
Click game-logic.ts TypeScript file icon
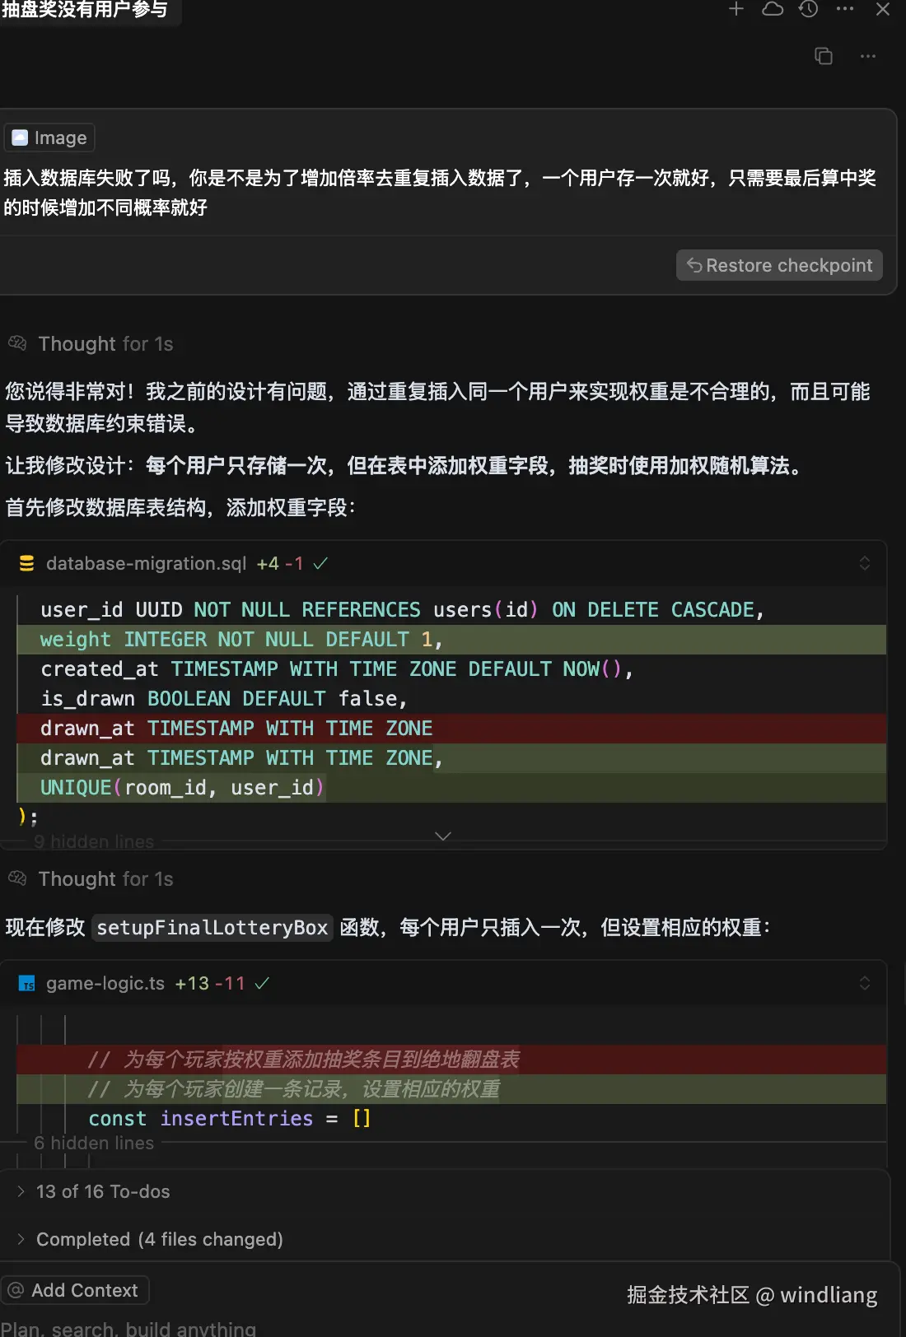[27, 983]
